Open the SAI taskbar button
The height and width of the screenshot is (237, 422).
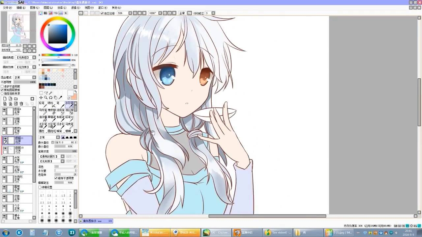pyautogui.click(x=216, y=233)
